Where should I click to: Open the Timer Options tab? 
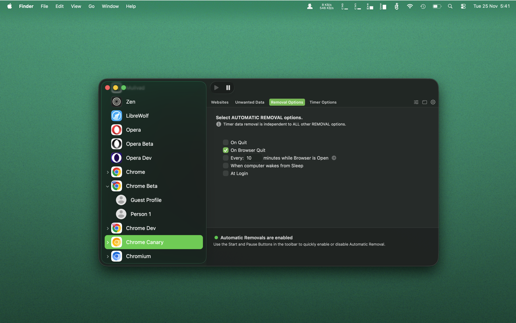tap(323, 102)
